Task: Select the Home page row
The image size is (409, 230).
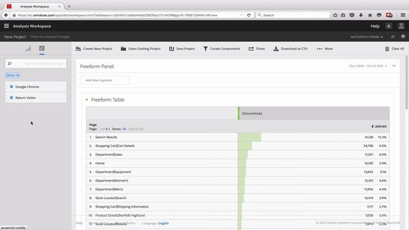Action: point(238,164)
